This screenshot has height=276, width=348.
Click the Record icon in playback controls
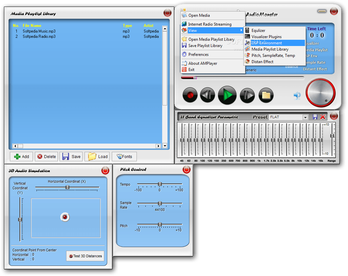point(189,95)
